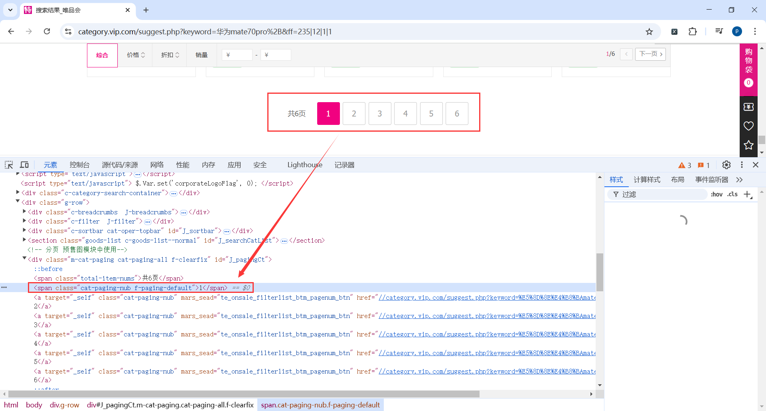Viewport: 766px width, 411px height.
Task: Open site information icon in address bar
Action: coord(68,32)
